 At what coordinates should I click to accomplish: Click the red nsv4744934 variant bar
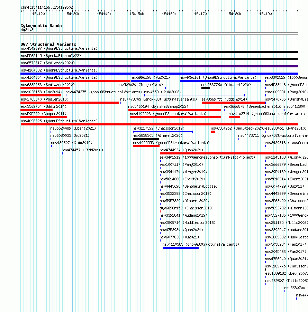pos(229,154)
